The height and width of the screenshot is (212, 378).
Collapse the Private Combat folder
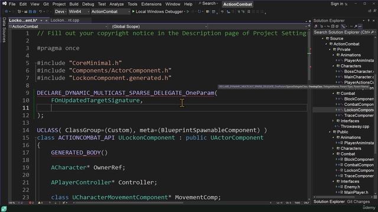[x=334, y=94]
